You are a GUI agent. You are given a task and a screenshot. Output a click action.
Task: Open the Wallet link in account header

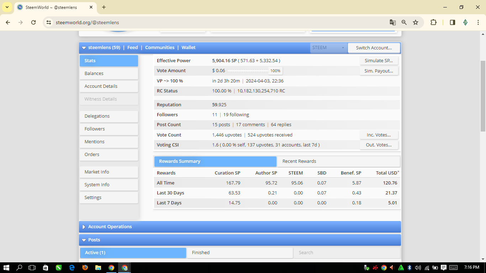click(x=189, y=48)
